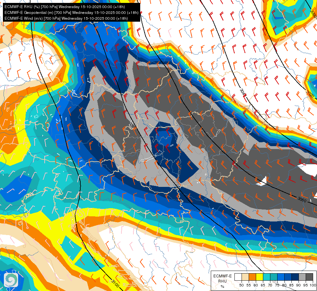Click the dark gray 95-100 legend swatch
317x291 pixels.
pyautogui.click(x=309, y=277)
